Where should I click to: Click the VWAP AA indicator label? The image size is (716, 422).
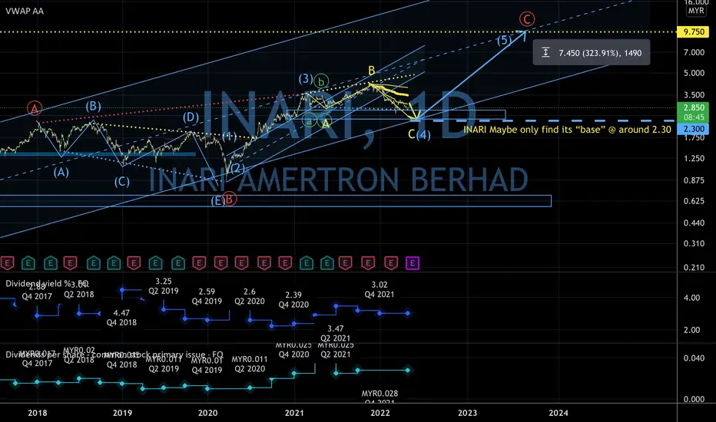tap(25, 11)
